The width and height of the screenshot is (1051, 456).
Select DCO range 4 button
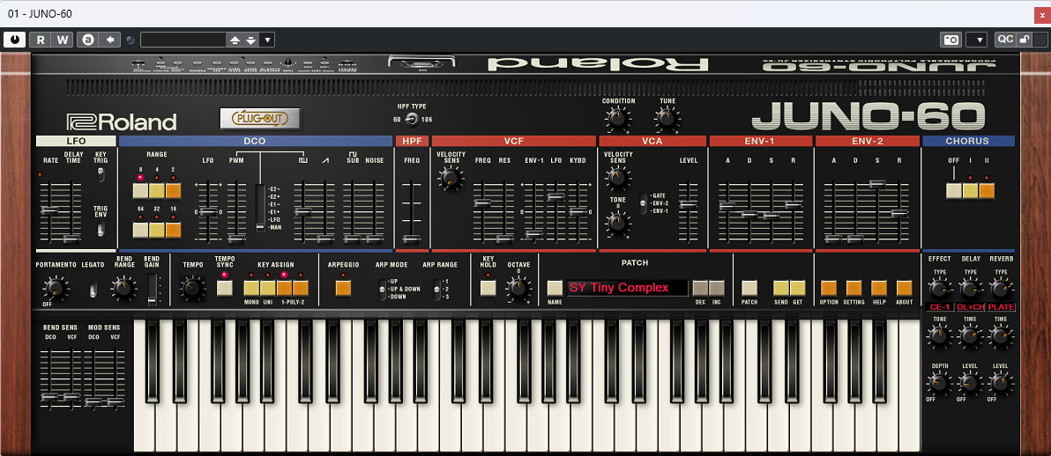[x=157, y=192]
